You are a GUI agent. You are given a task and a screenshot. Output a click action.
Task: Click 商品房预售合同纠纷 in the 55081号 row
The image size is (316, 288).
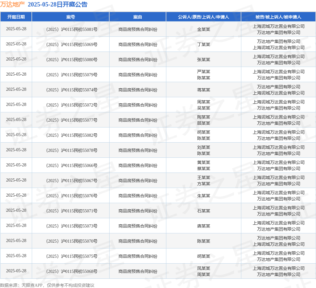click(x=138, y=29)
